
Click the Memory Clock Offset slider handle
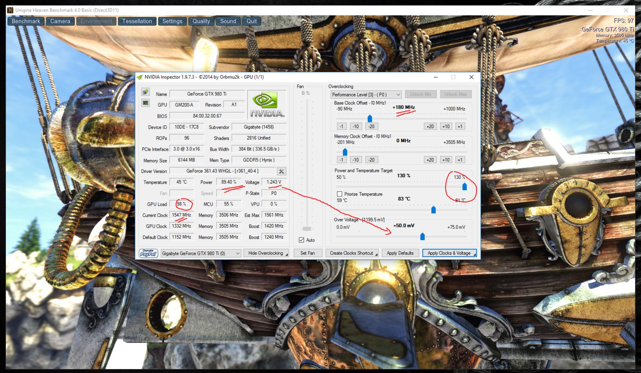(x=345, y=152)
